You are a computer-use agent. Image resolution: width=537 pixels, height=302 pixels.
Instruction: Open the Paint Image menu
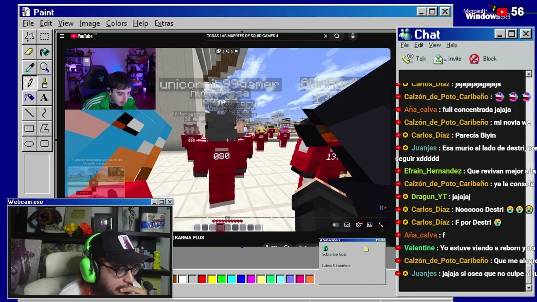click(x=90, y=23)
